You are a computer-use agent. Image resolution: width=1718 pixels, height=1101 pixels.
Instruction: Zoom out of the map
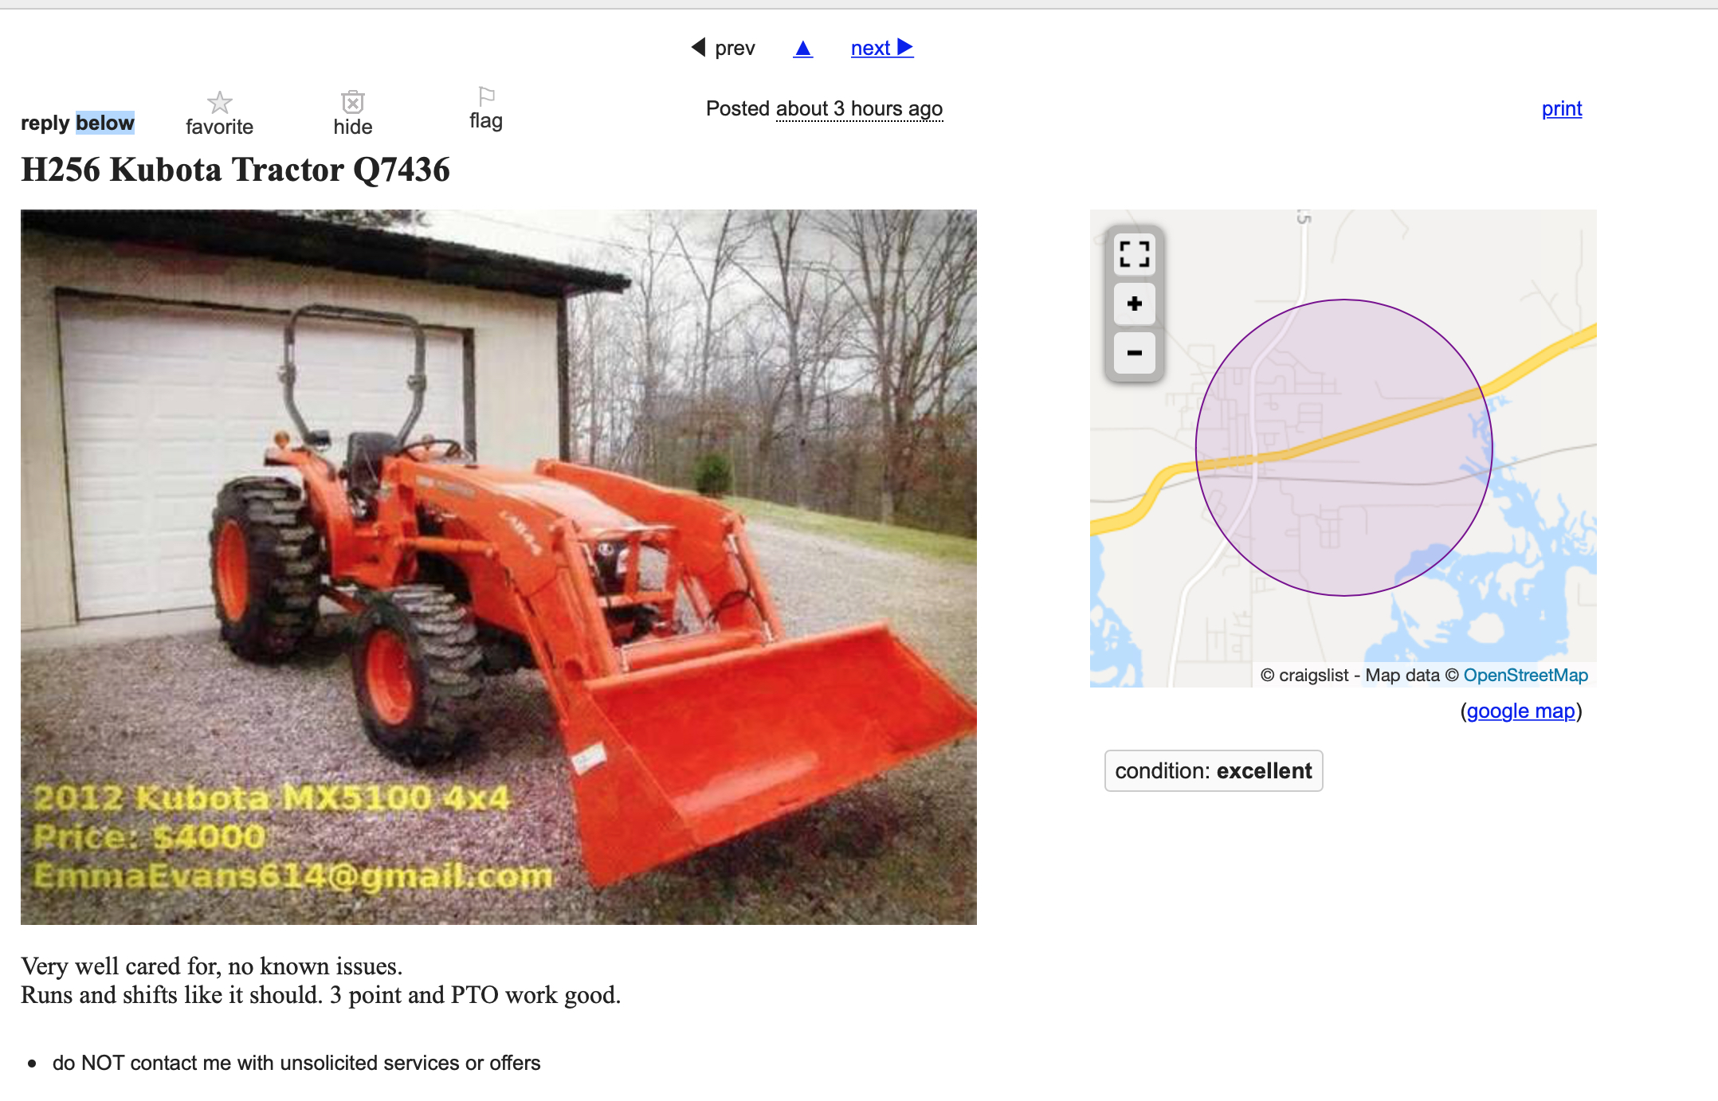click(1134, 352)
